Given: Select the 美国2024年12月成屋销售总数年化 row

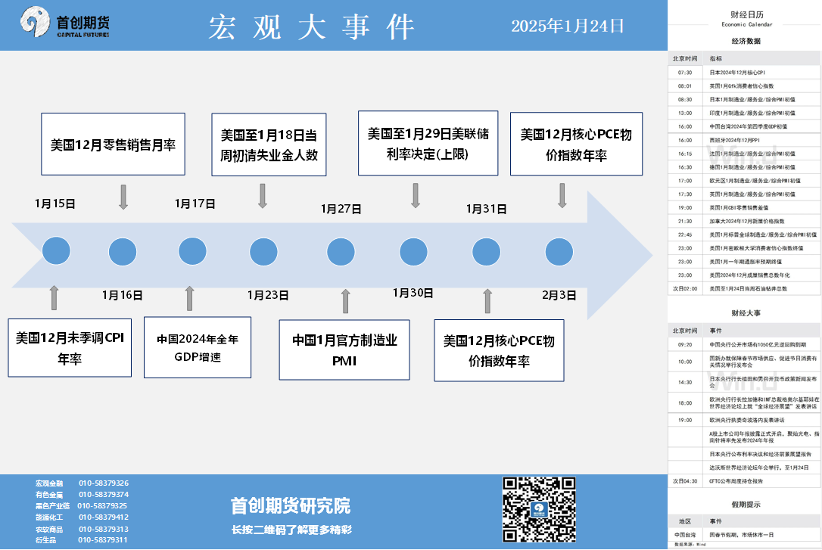Looking at the screenshot, I should (x=744, y=275).
